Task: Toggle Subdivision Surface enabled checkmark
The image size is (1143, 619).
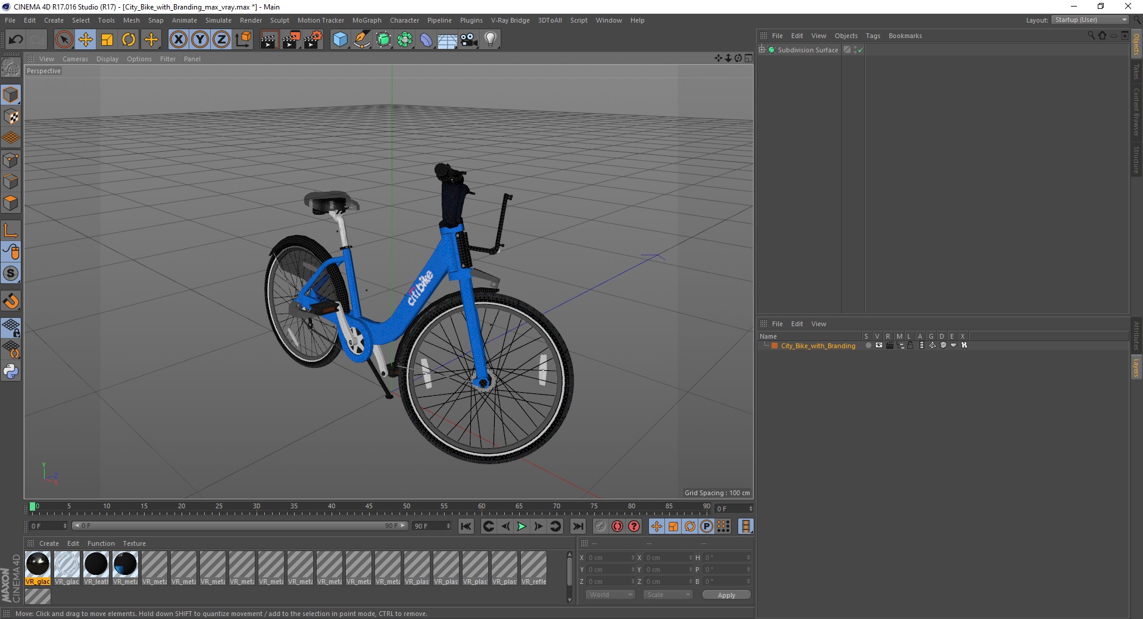Action: [x=860, y=50]
